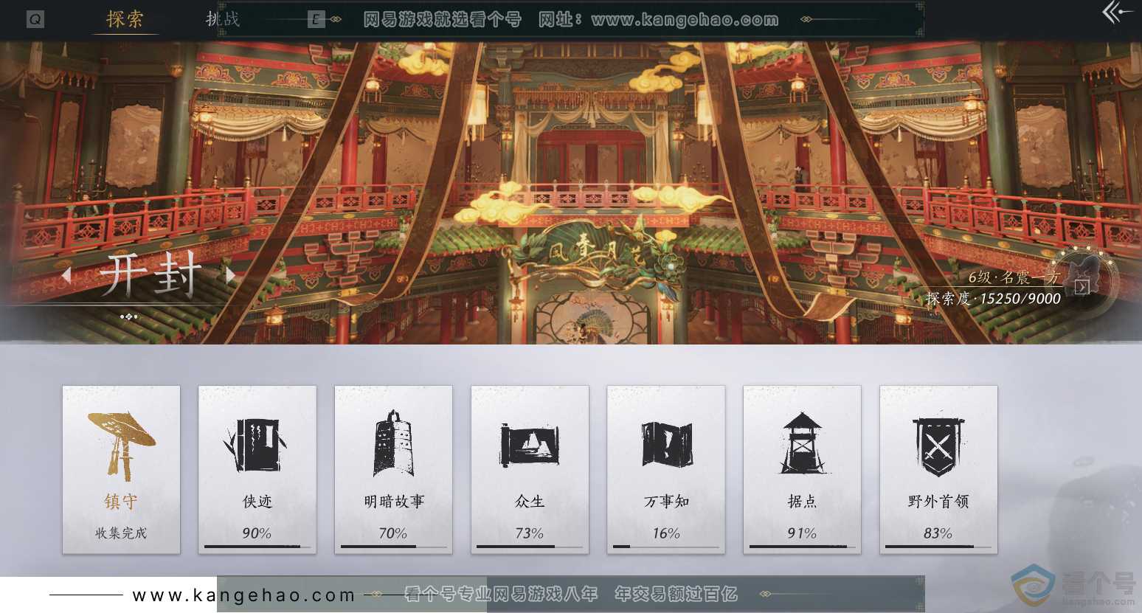Open the 镇守 label
The width and height of the screenshot is (1142, 613).
[x=121, y=502]
